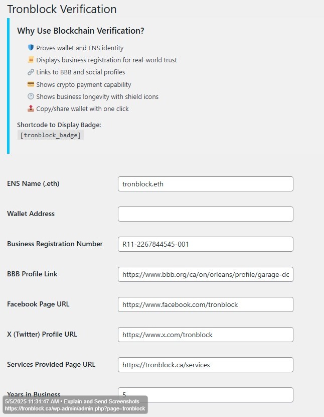Click the clock icon for business longevity
The height and width of the screenshot is (417, 324).
point(31,96)
